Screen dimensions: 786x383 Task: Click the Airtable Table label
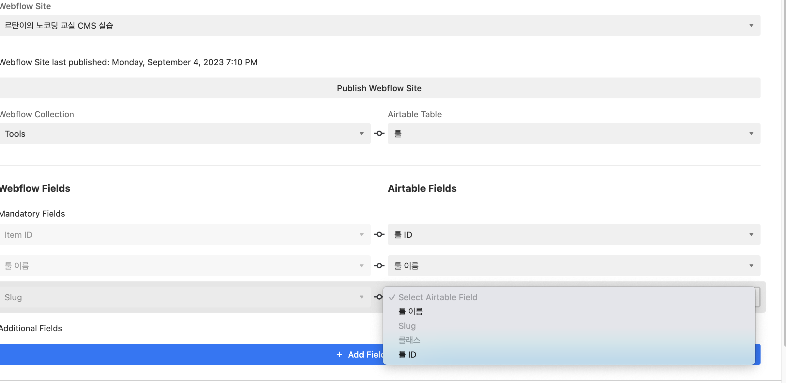tap(415, 114)
